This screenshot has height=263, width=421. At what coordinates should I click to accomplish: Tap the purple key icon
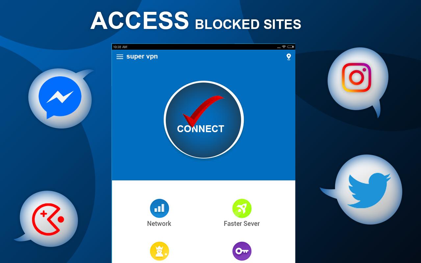242,251
